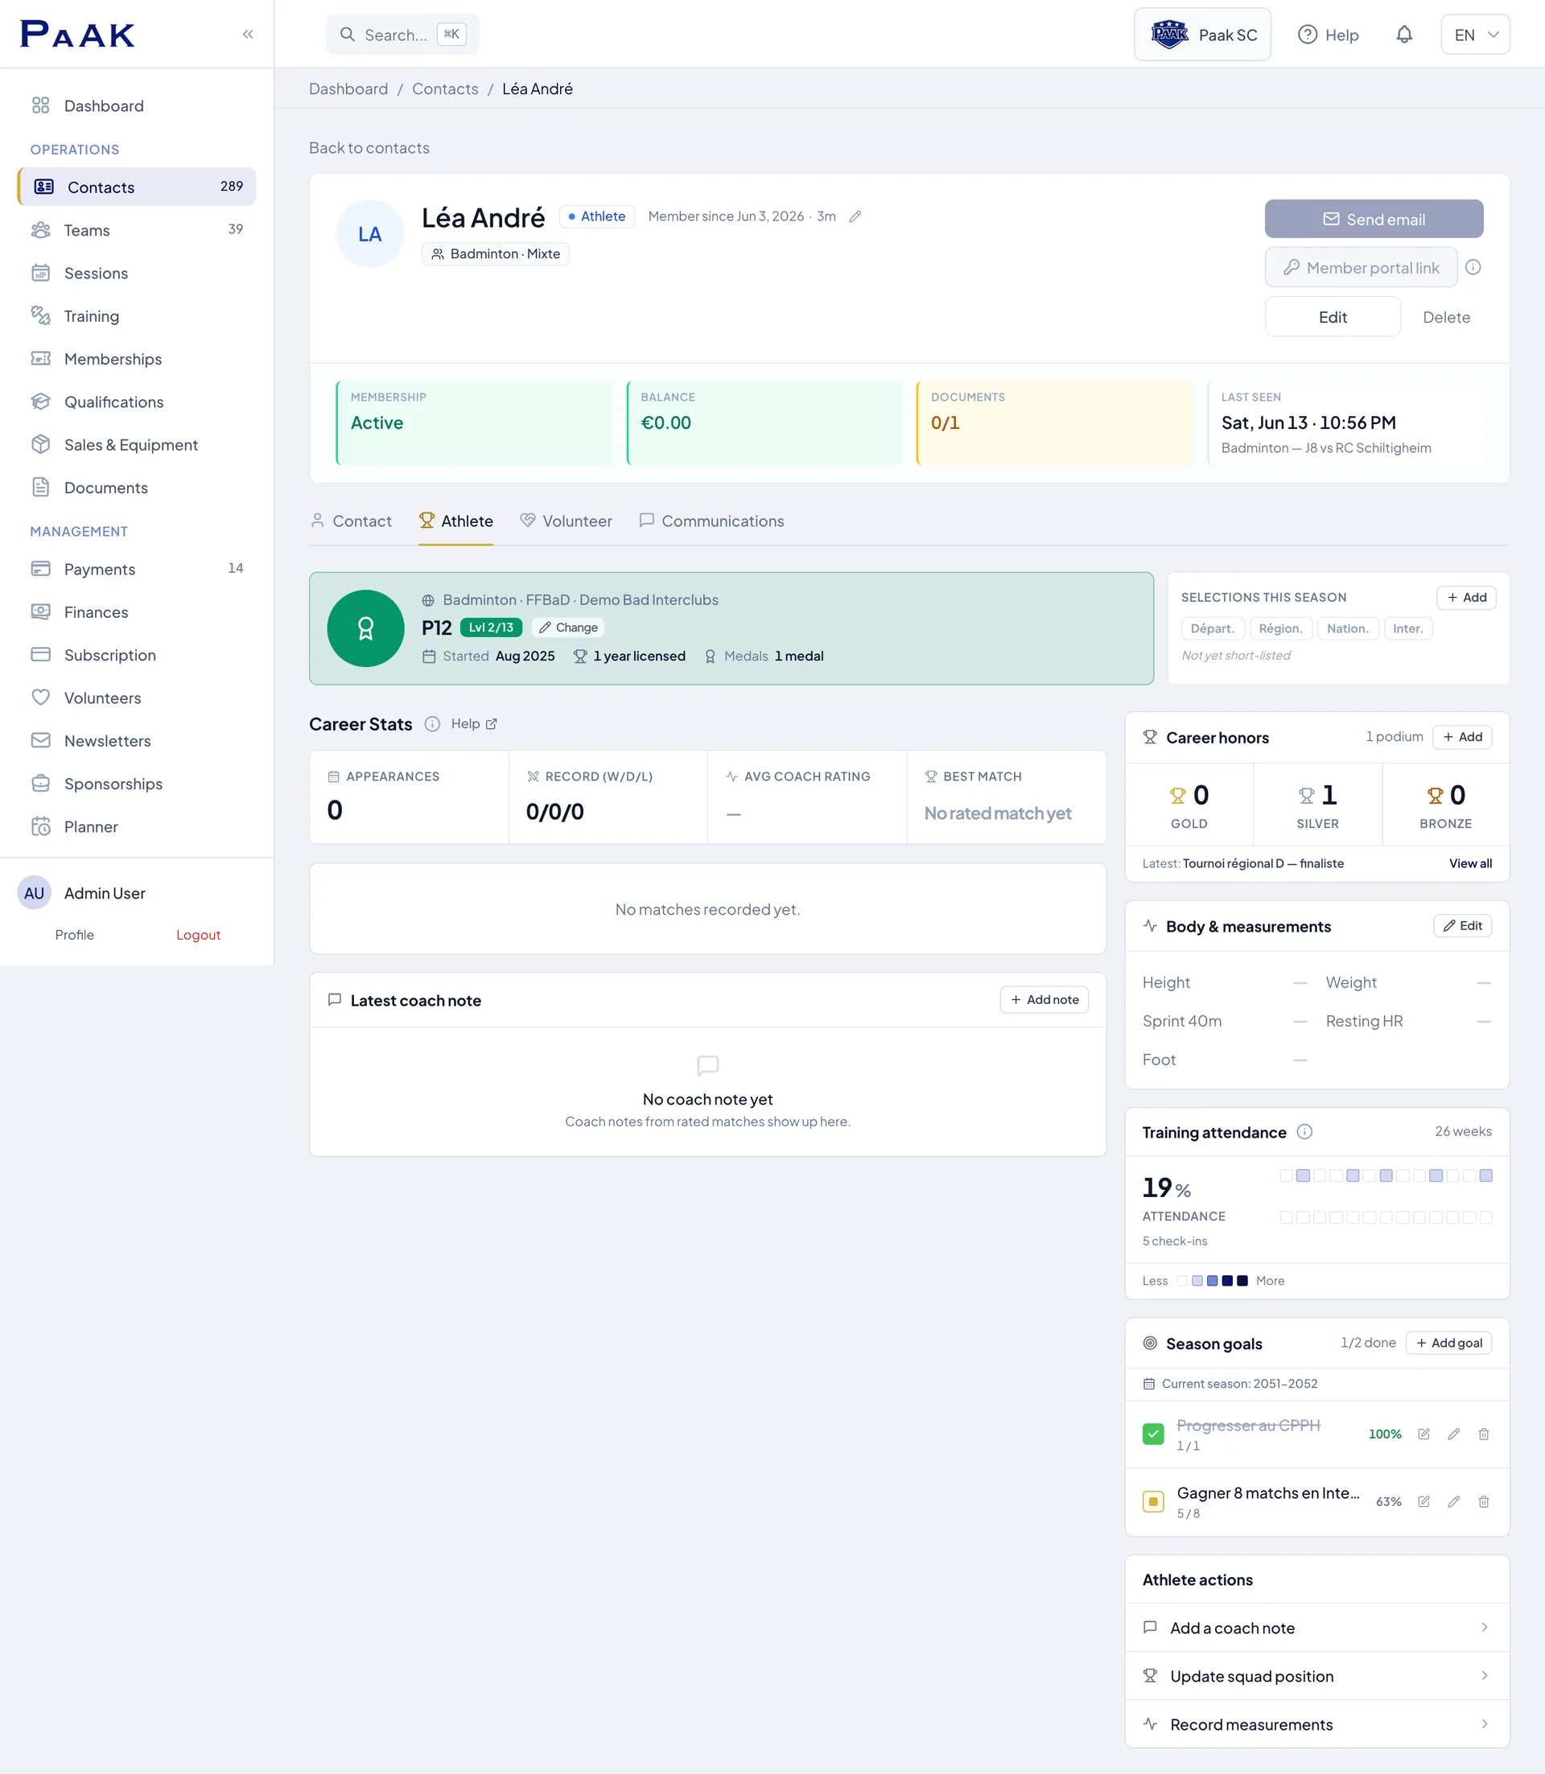1545x1774 pixels.
Task: Edit the Gagner 8 matchs goal with the pencil icon
Action: tap(1453, 1500)
